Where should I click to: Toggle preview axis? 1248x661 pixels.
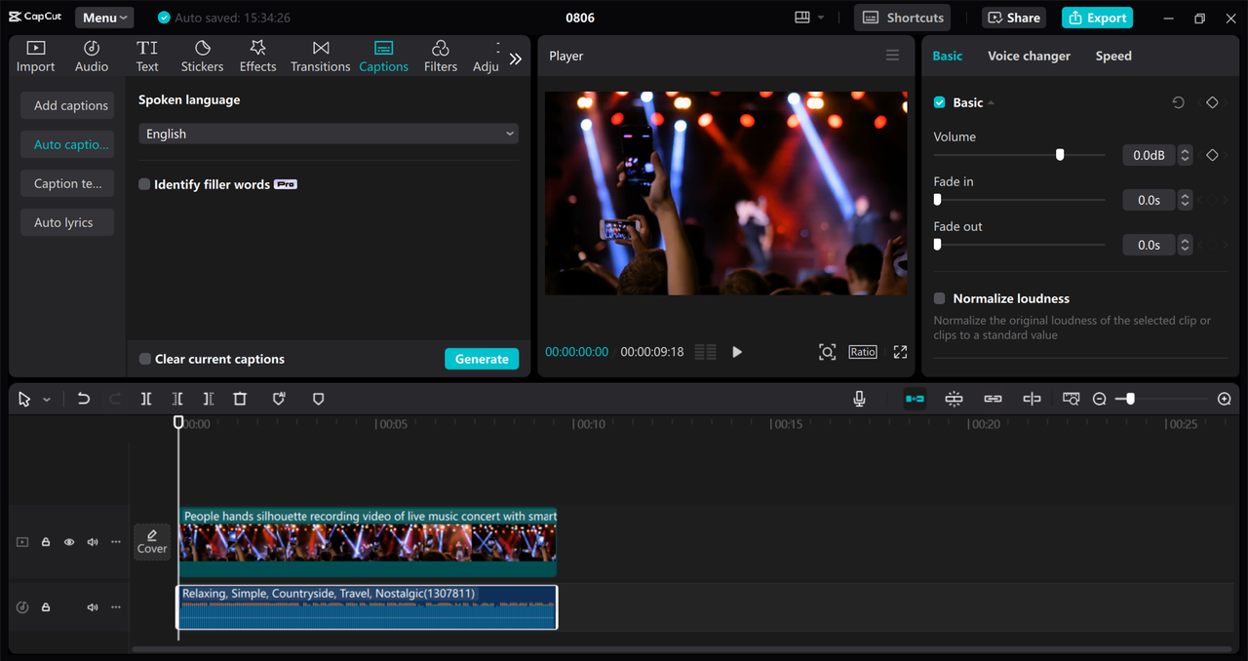(1032, 399)
